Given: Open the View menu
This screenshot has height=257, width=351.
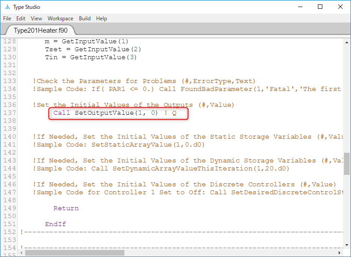Looking at the screenshot, I should click(37, 19).
